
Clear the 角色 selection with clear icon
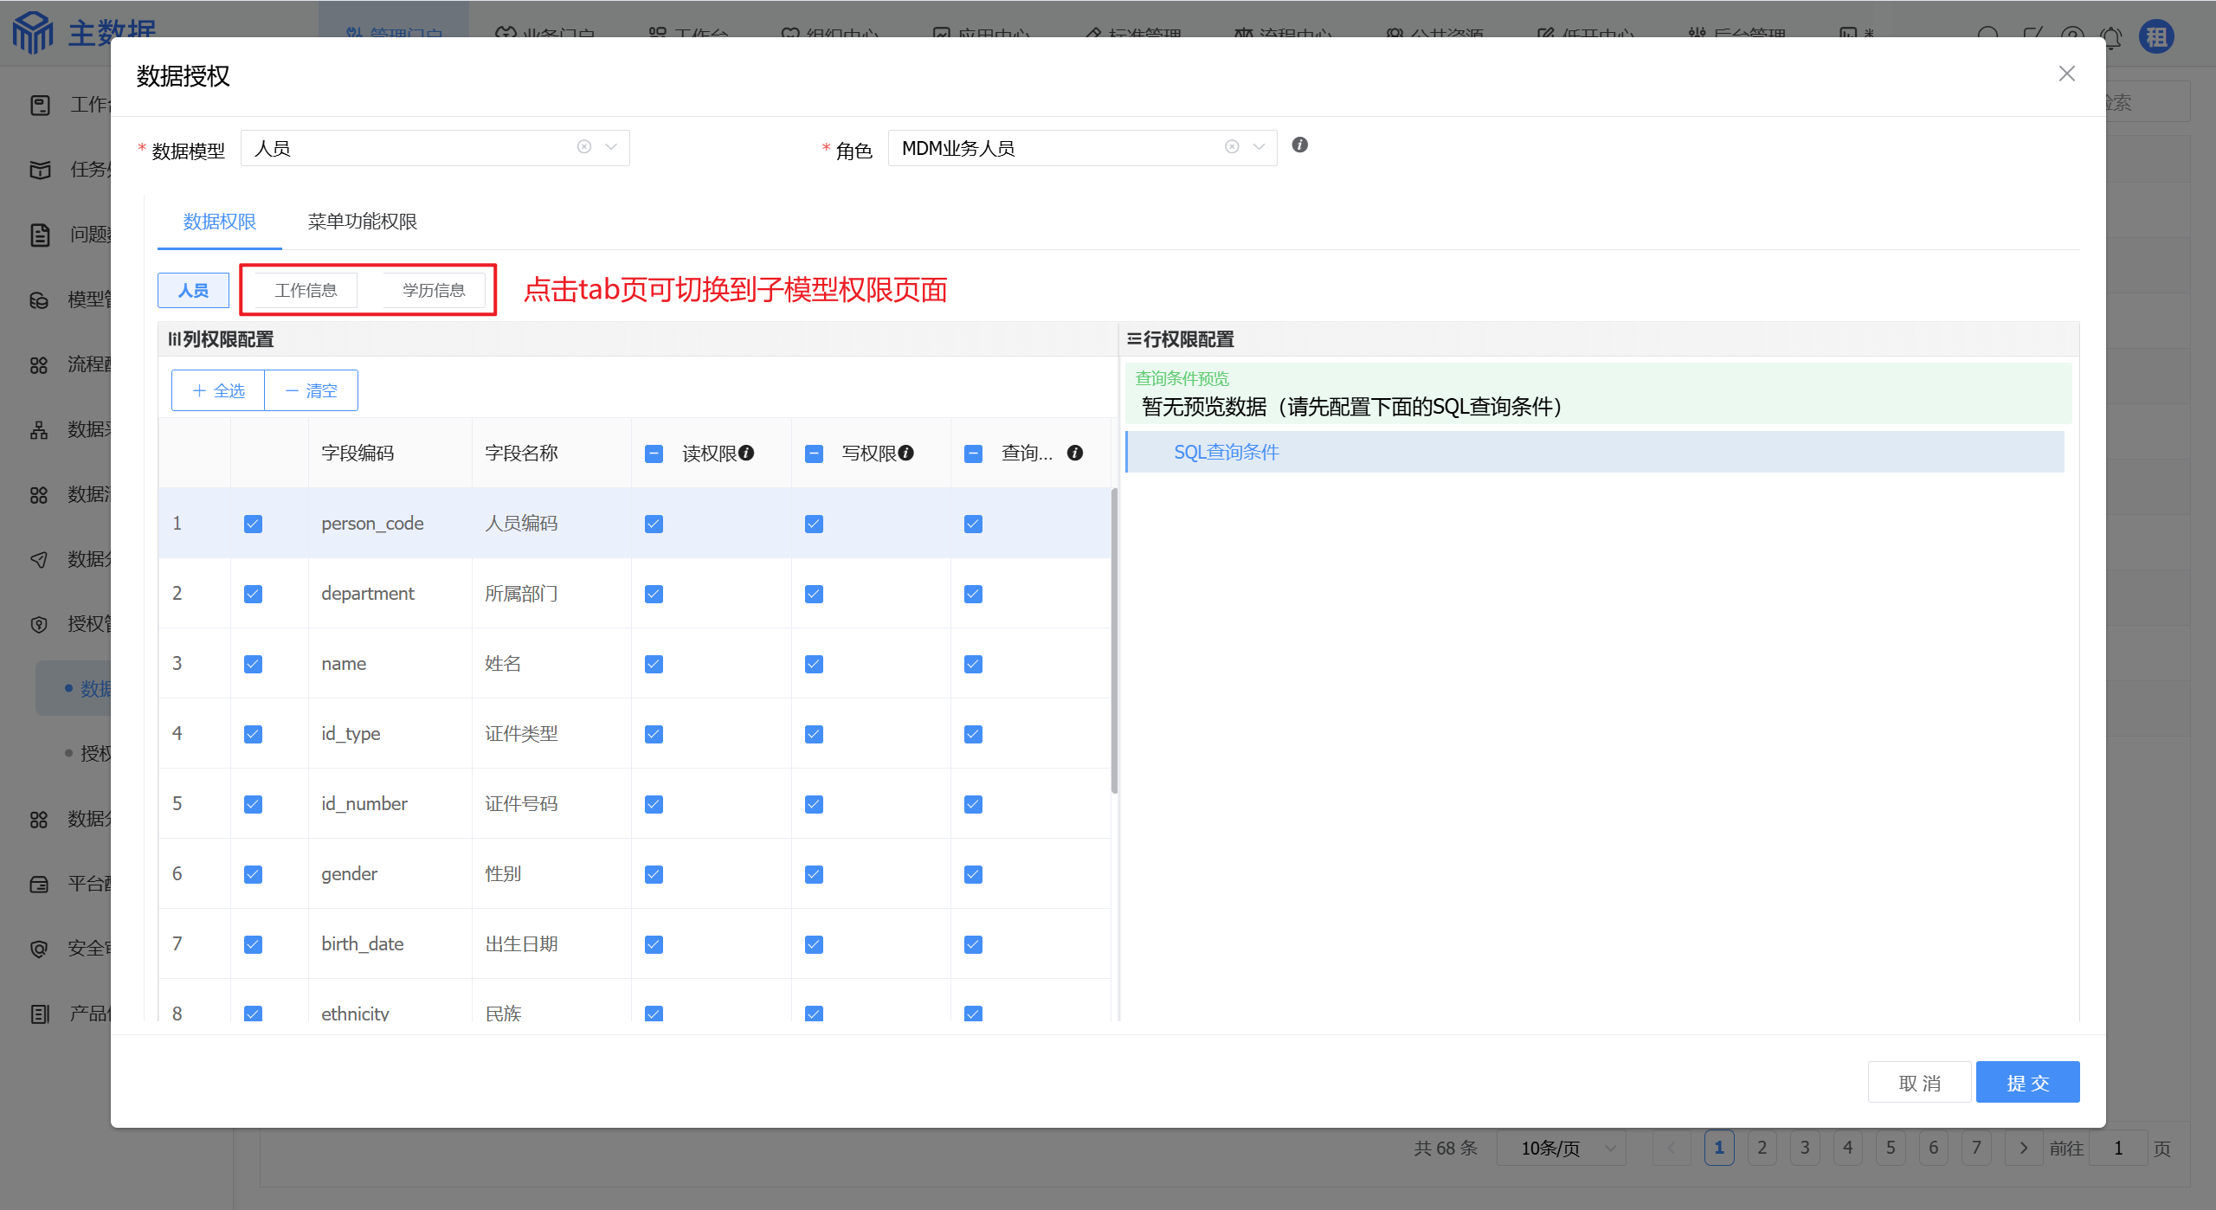tap(1232, 147)
